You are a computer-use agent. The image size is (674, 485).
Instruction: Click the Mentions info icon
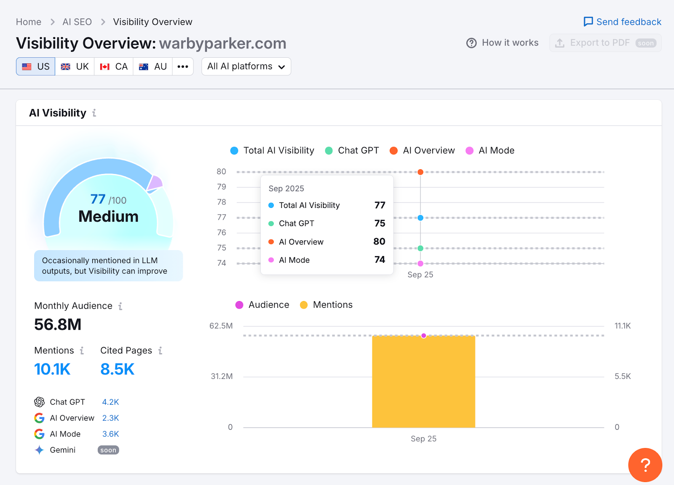point(83,350)
